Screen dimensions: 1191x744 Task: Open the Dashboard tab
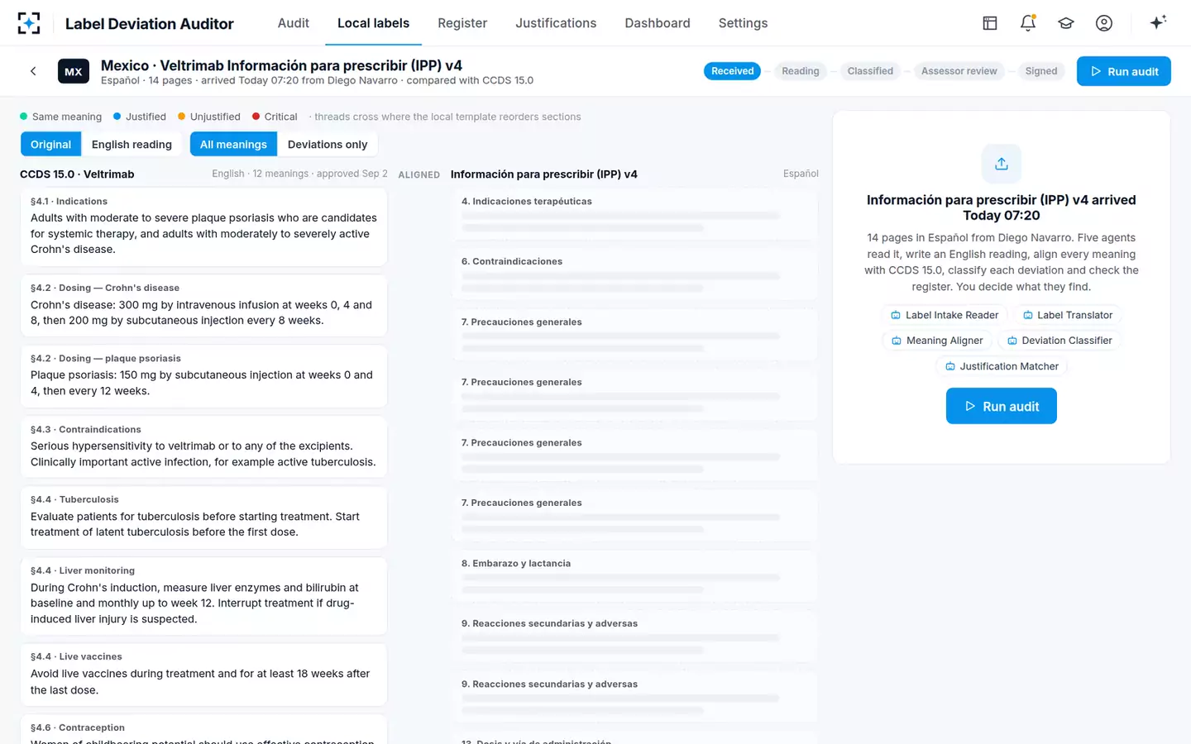[x=658, y=23]
